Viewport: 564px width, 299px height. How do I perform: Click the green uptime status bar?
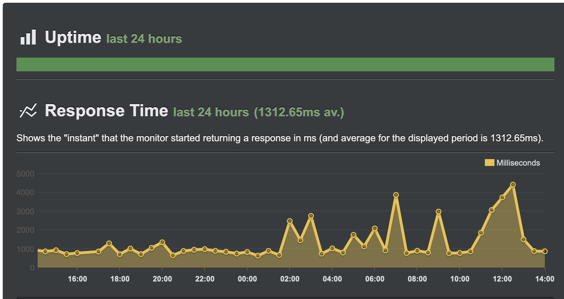pyautogui.click(x=285, y=64)
